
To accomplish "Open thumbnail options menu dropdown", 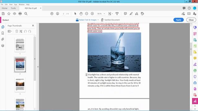I will point(10,31).
